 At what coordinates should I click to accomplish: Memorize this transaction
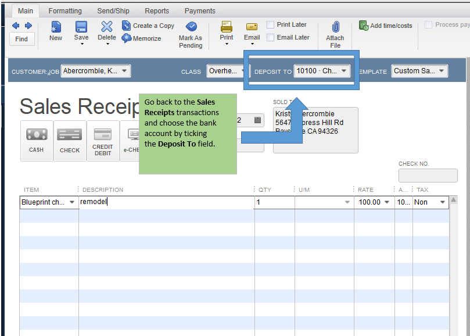coord(142,38)
